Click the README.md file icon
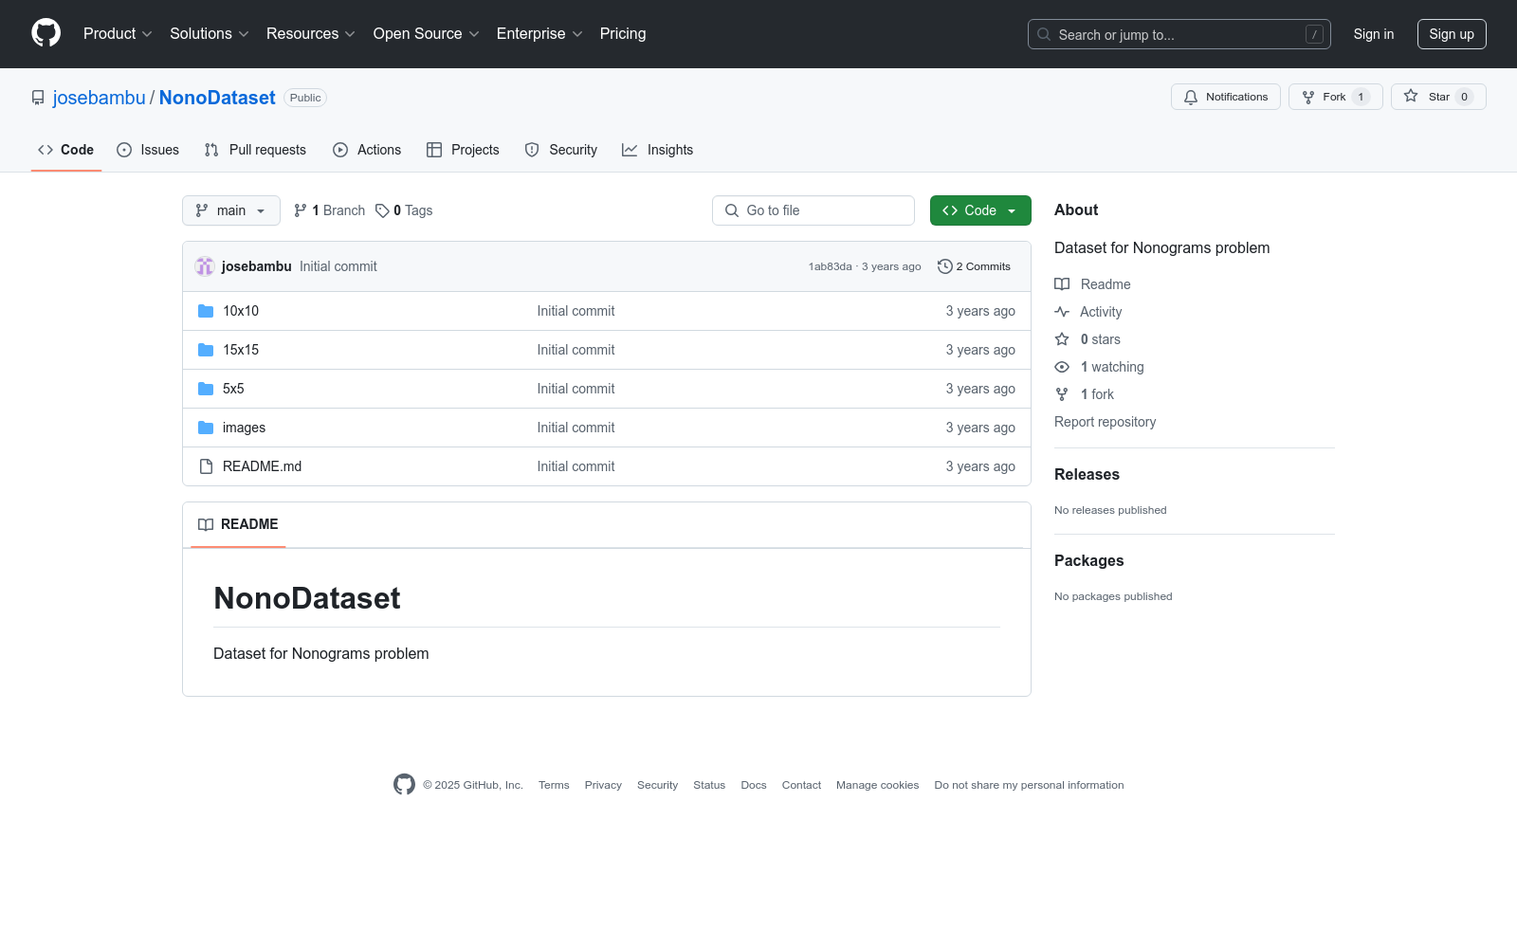 [206, 466]
